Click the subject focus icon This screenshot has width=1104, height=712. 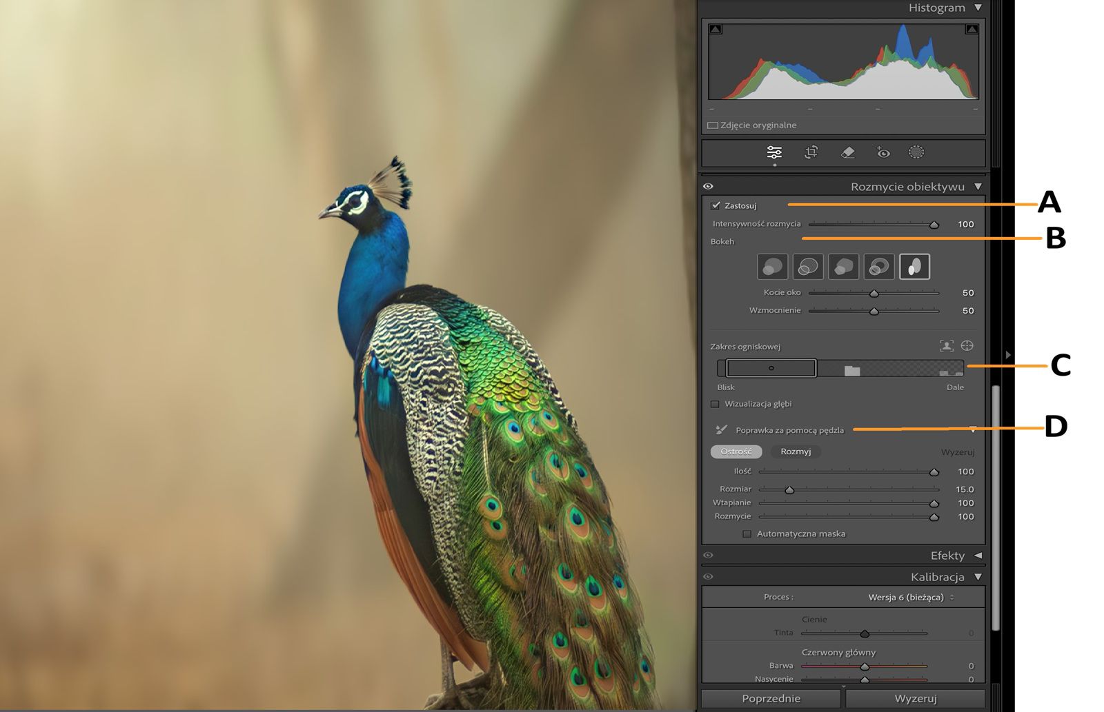pos(946,346)
